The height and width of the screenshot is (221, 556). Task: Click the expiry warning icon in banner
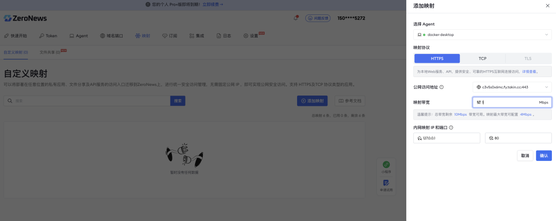click(x=148, y=5)
